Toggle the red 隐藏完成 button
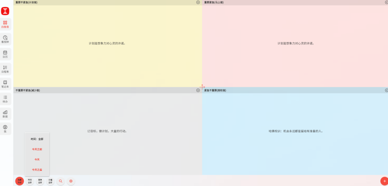Screen dimensions: 388x186 (x=19, y=181)
